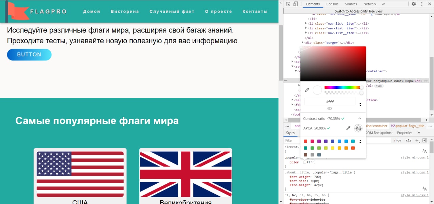
Task: Switch color format with HEX arrows
Action: (x=360, y=105)
